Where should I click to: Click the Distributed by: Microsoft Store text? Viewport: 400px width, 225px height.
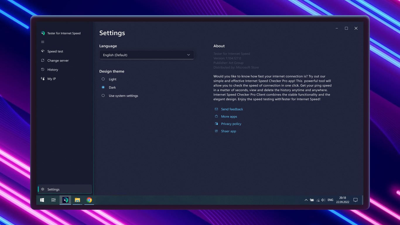[x=236, y=67]
